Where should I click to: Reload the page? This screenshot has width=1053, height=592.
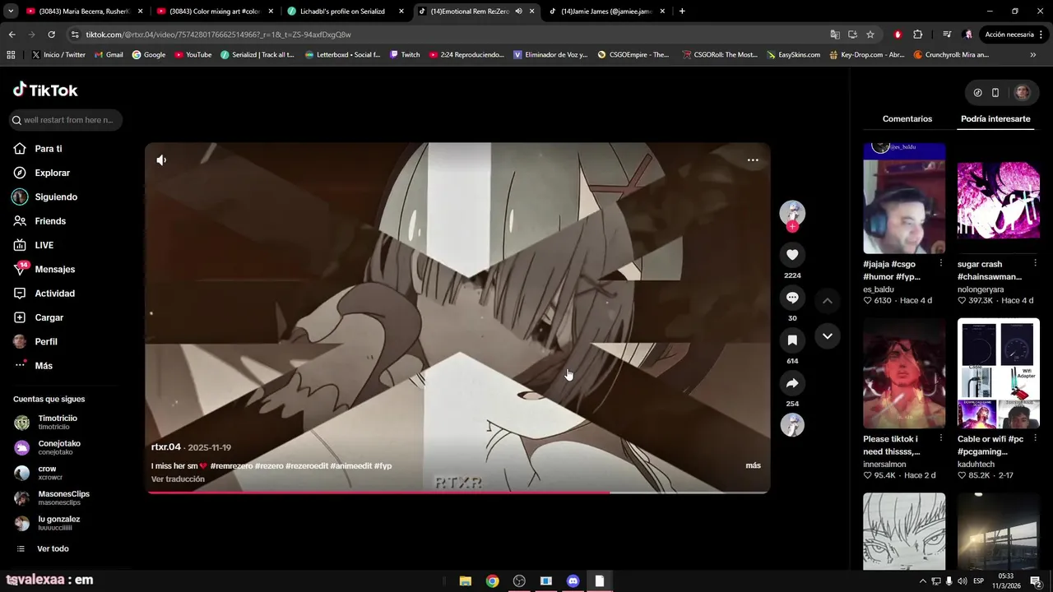click(51, 35)
